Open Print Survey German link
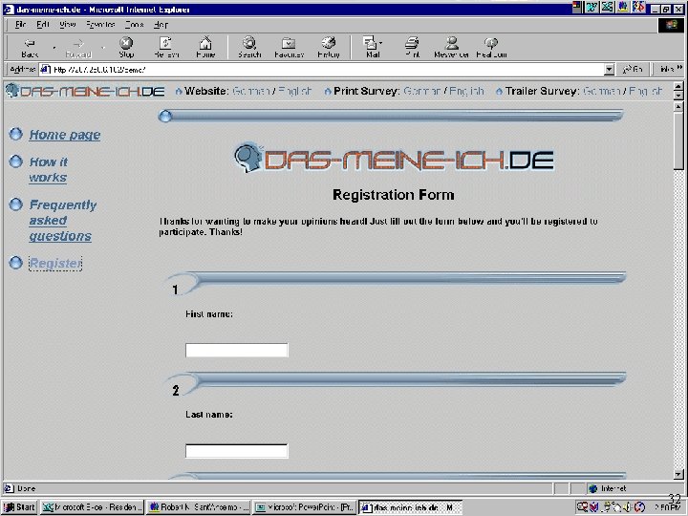 tap(422, 91)
